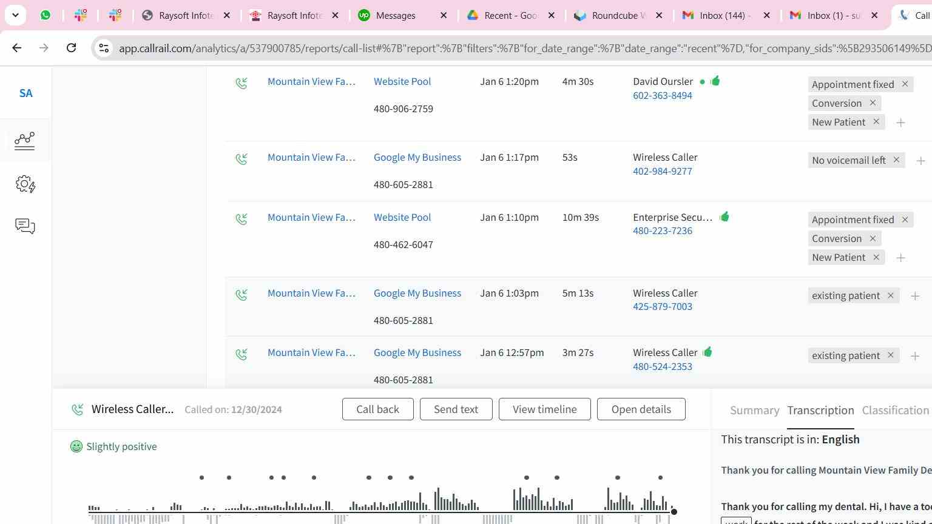
Task: Switch to the Classification tab
Action: pyautogui.click(x=895, y=410)
